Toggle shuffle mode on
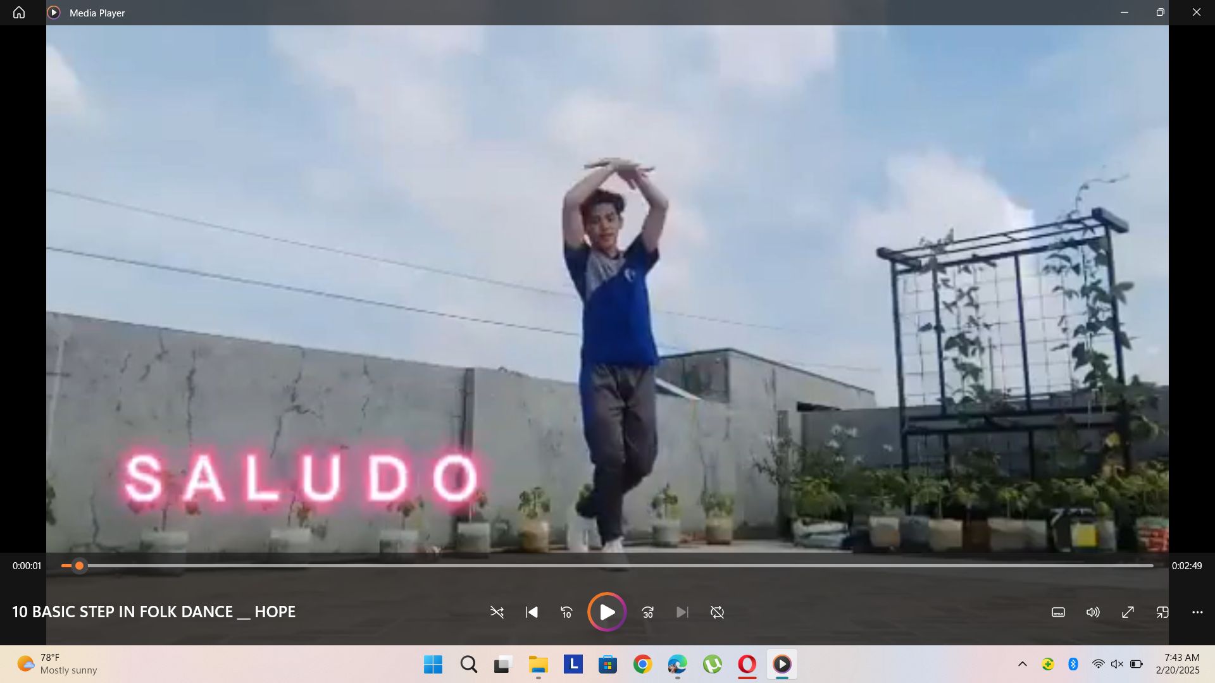This screenshot has width=1215, height=683. pos(497,612)
